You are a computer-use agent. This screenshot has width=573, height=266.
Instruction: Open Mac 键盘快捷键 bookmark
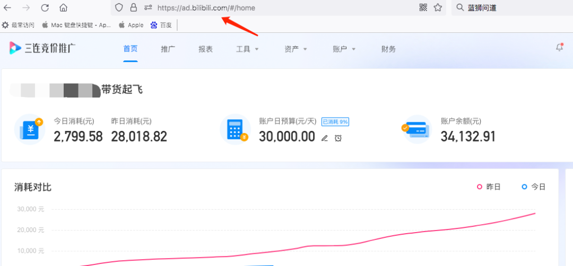pos(76,25)
